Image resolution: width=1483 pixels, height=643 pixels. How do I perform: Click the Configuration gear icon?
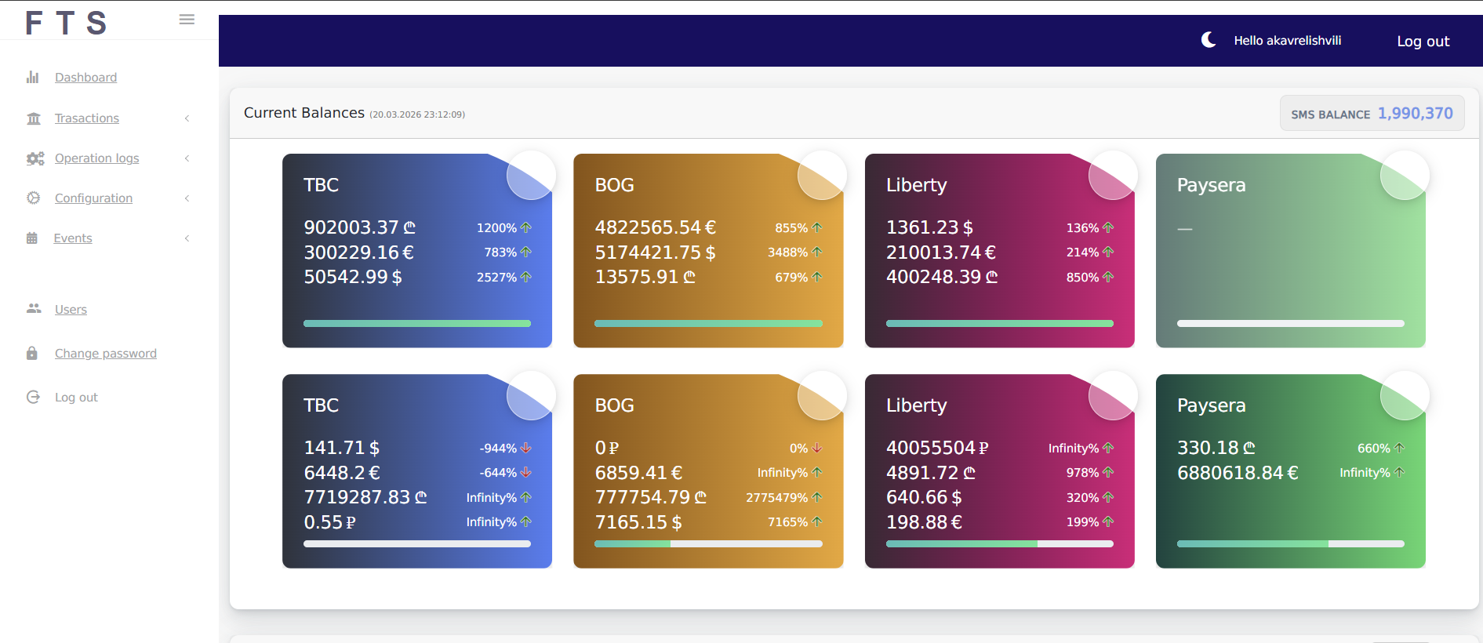click(34, 198)
